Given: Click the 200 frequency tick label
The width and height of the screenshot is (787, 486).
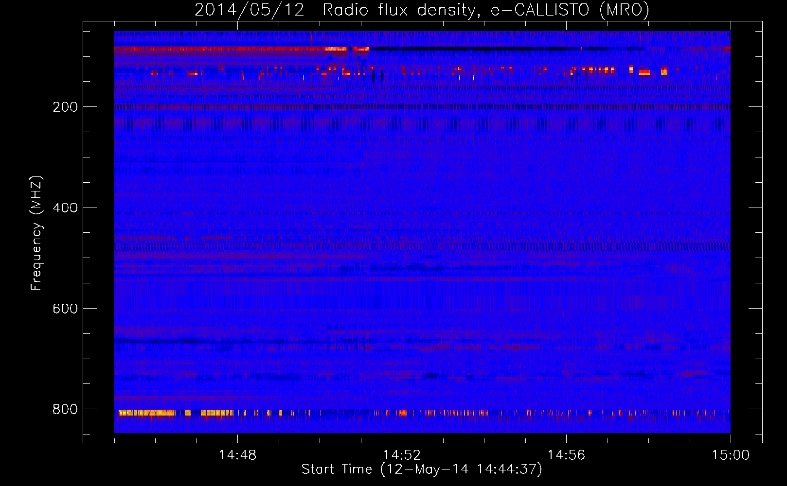Looking at the screenshot, I should coord(65,107).
